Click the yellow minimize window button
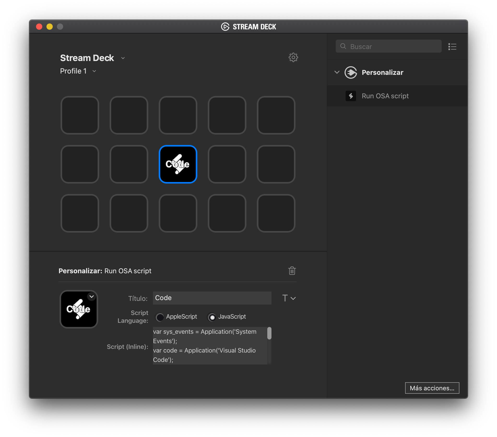Screen dimensions: 497x437 click(x=50, y=27)
